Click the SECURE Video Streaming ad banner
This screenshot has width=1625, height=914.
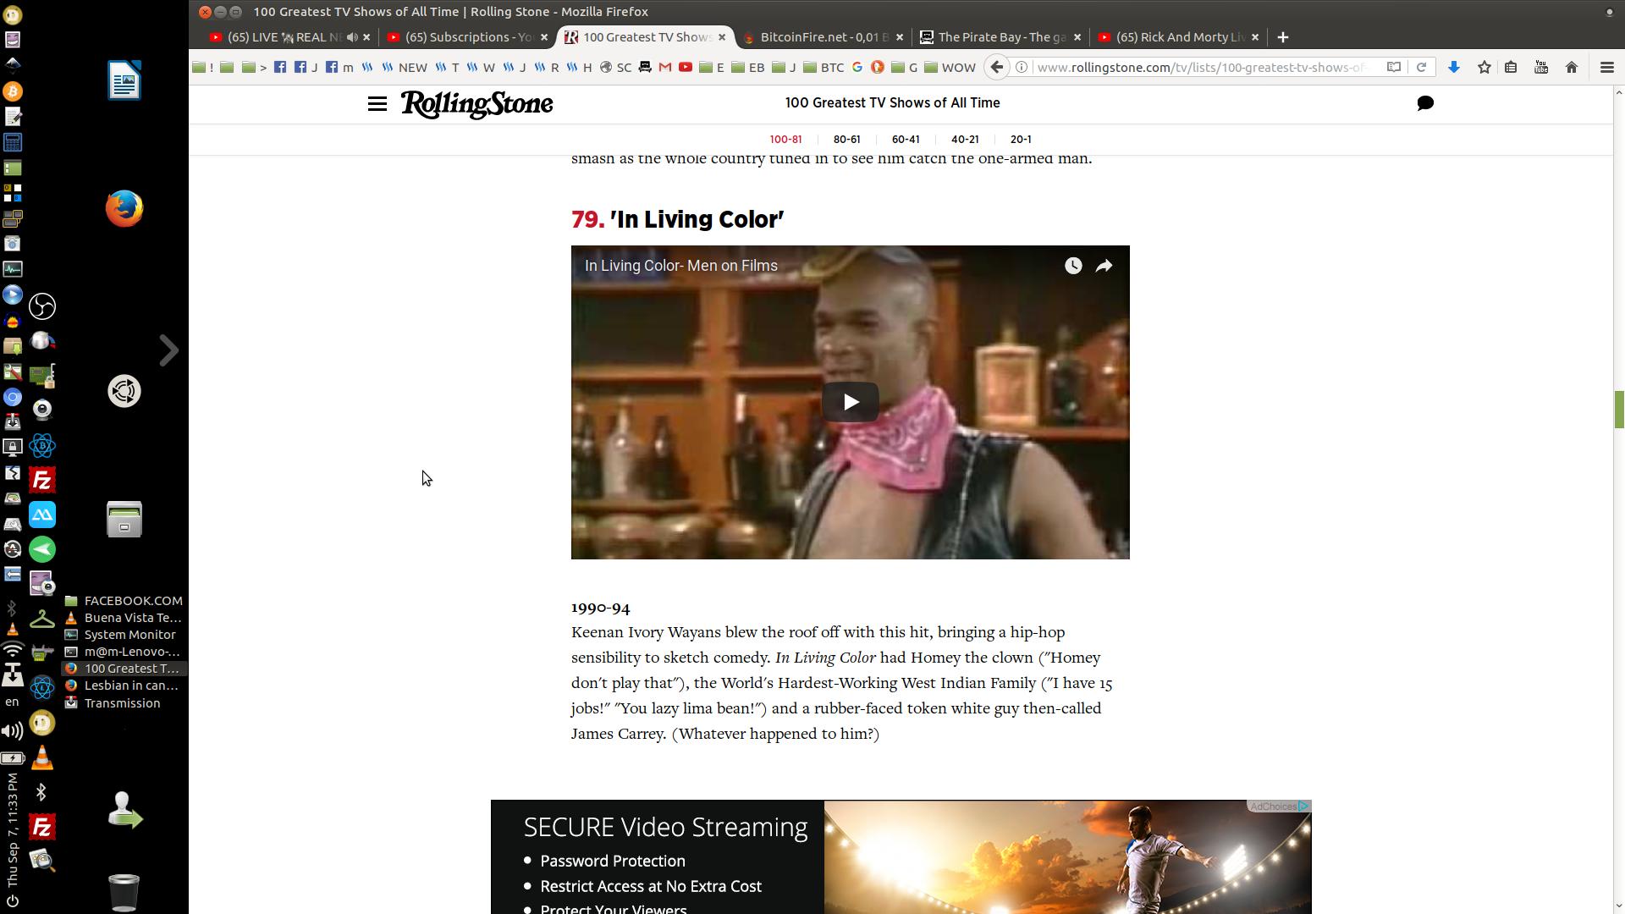tap(901, 856)
